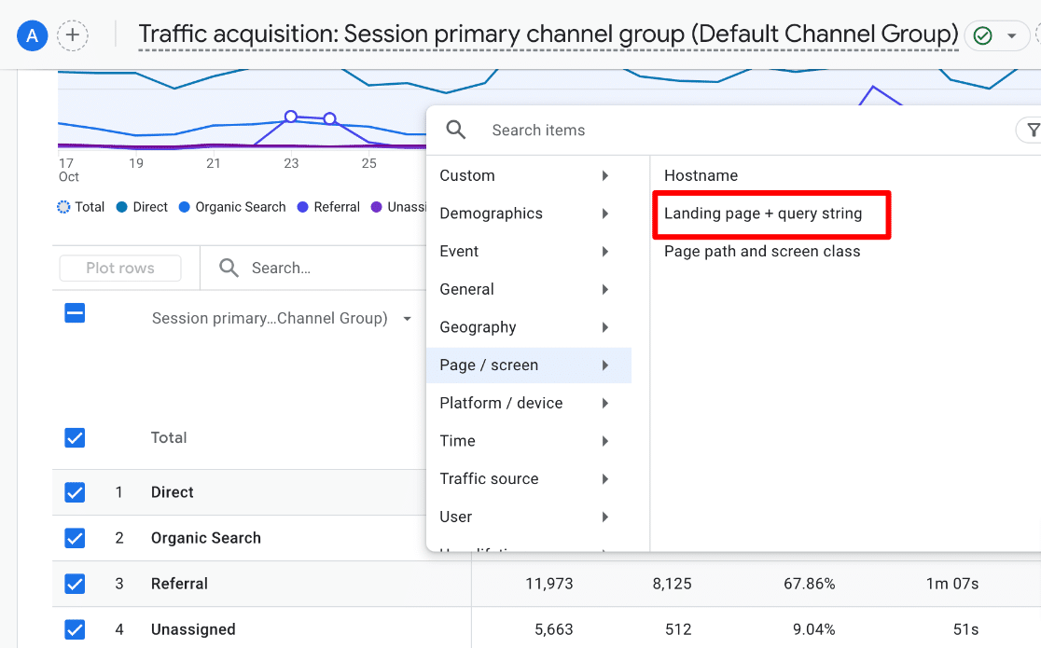Select the highlighted data point on Oct 23

[x=291, y=118]
